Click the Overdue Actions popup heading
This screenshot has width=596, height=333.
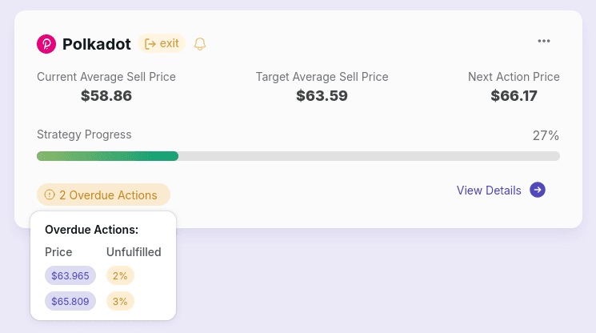[x=92, y=230]
